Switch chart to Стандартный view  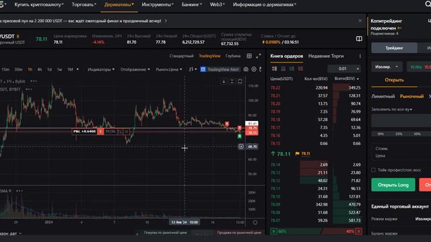[181, 56]
